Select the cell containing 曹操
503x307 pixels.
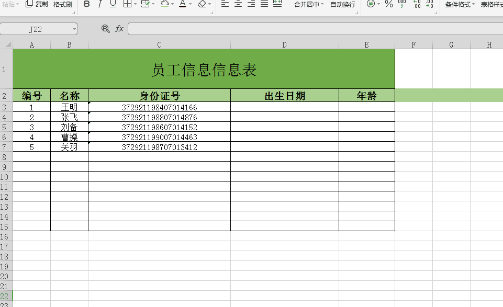69,137
